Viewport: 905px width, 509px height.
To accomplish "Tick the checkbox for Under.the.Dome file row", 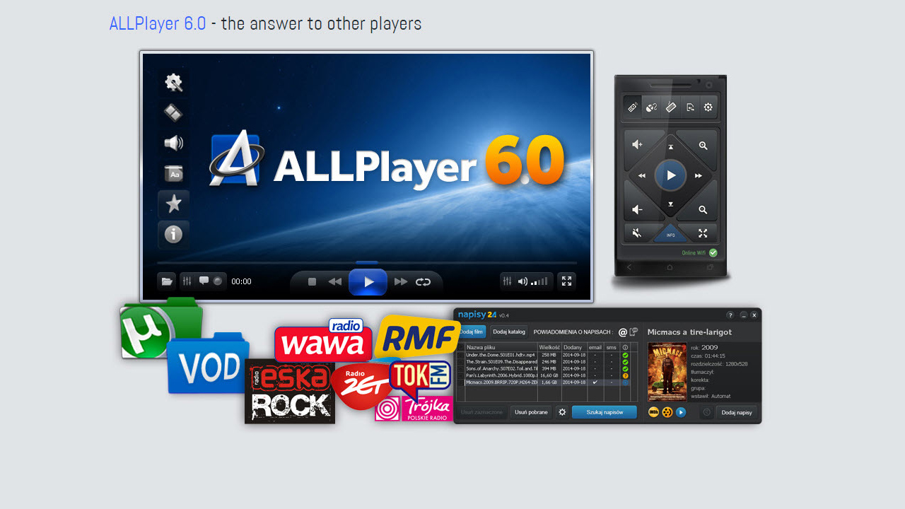I will [461, 355].
